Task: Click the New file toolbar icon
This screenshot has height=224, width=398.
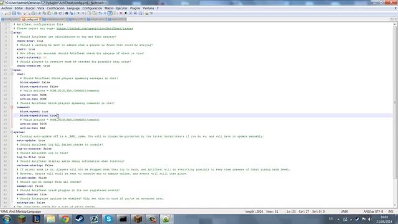Action: [5, 13]
